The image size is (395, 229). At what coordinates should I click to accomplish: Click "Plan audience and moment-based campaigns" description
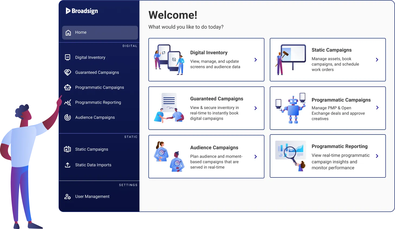coord(216,162)
